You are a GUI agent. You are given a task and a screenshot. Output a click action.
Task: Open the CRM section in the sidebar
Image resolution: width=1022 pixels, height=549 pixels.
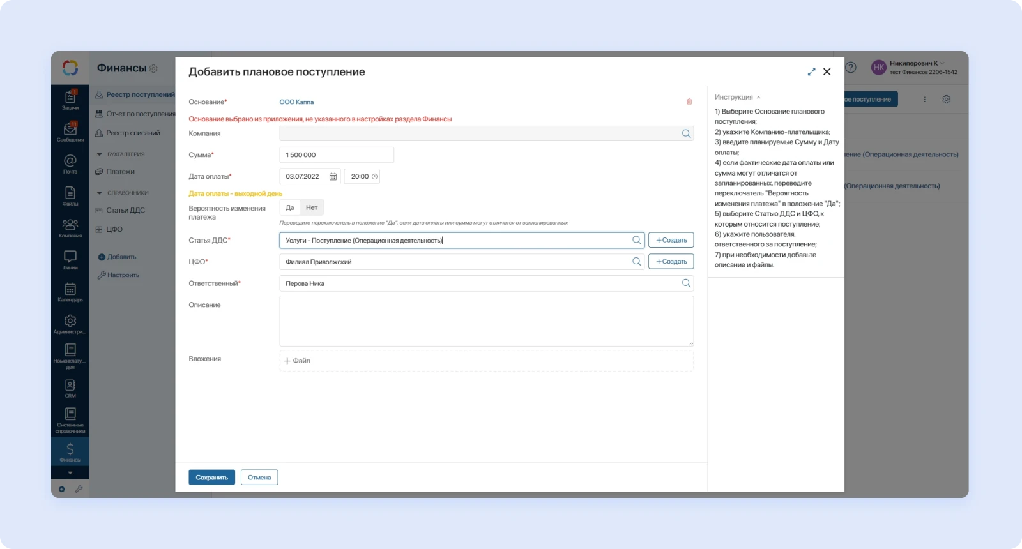pyautogui.click(x=70, y=388)
